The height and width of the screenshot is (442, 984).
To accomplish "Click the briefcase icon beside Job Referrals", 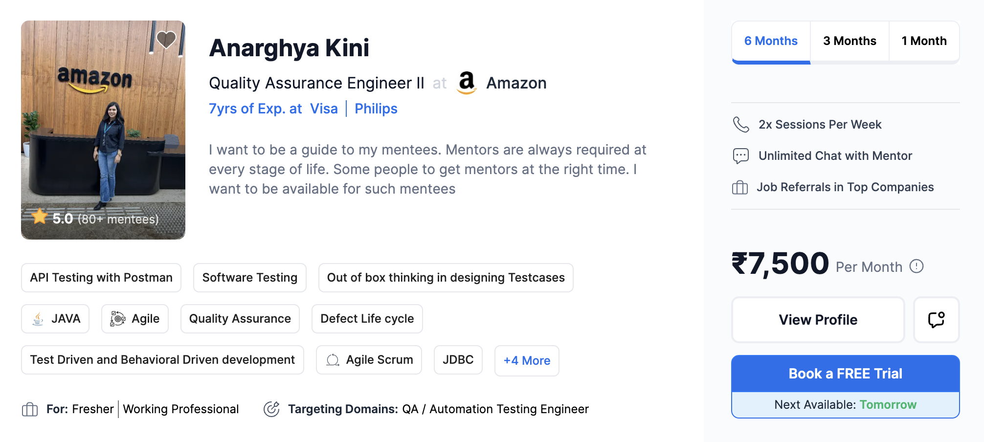I will pos(740,187).
